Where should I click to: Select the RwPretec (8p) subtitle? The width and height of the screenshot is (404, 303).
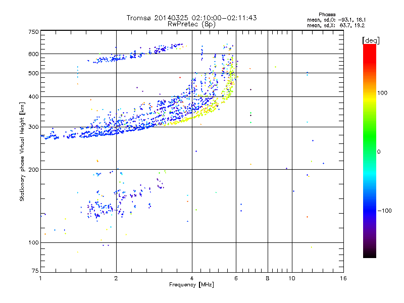click(191, 24)
